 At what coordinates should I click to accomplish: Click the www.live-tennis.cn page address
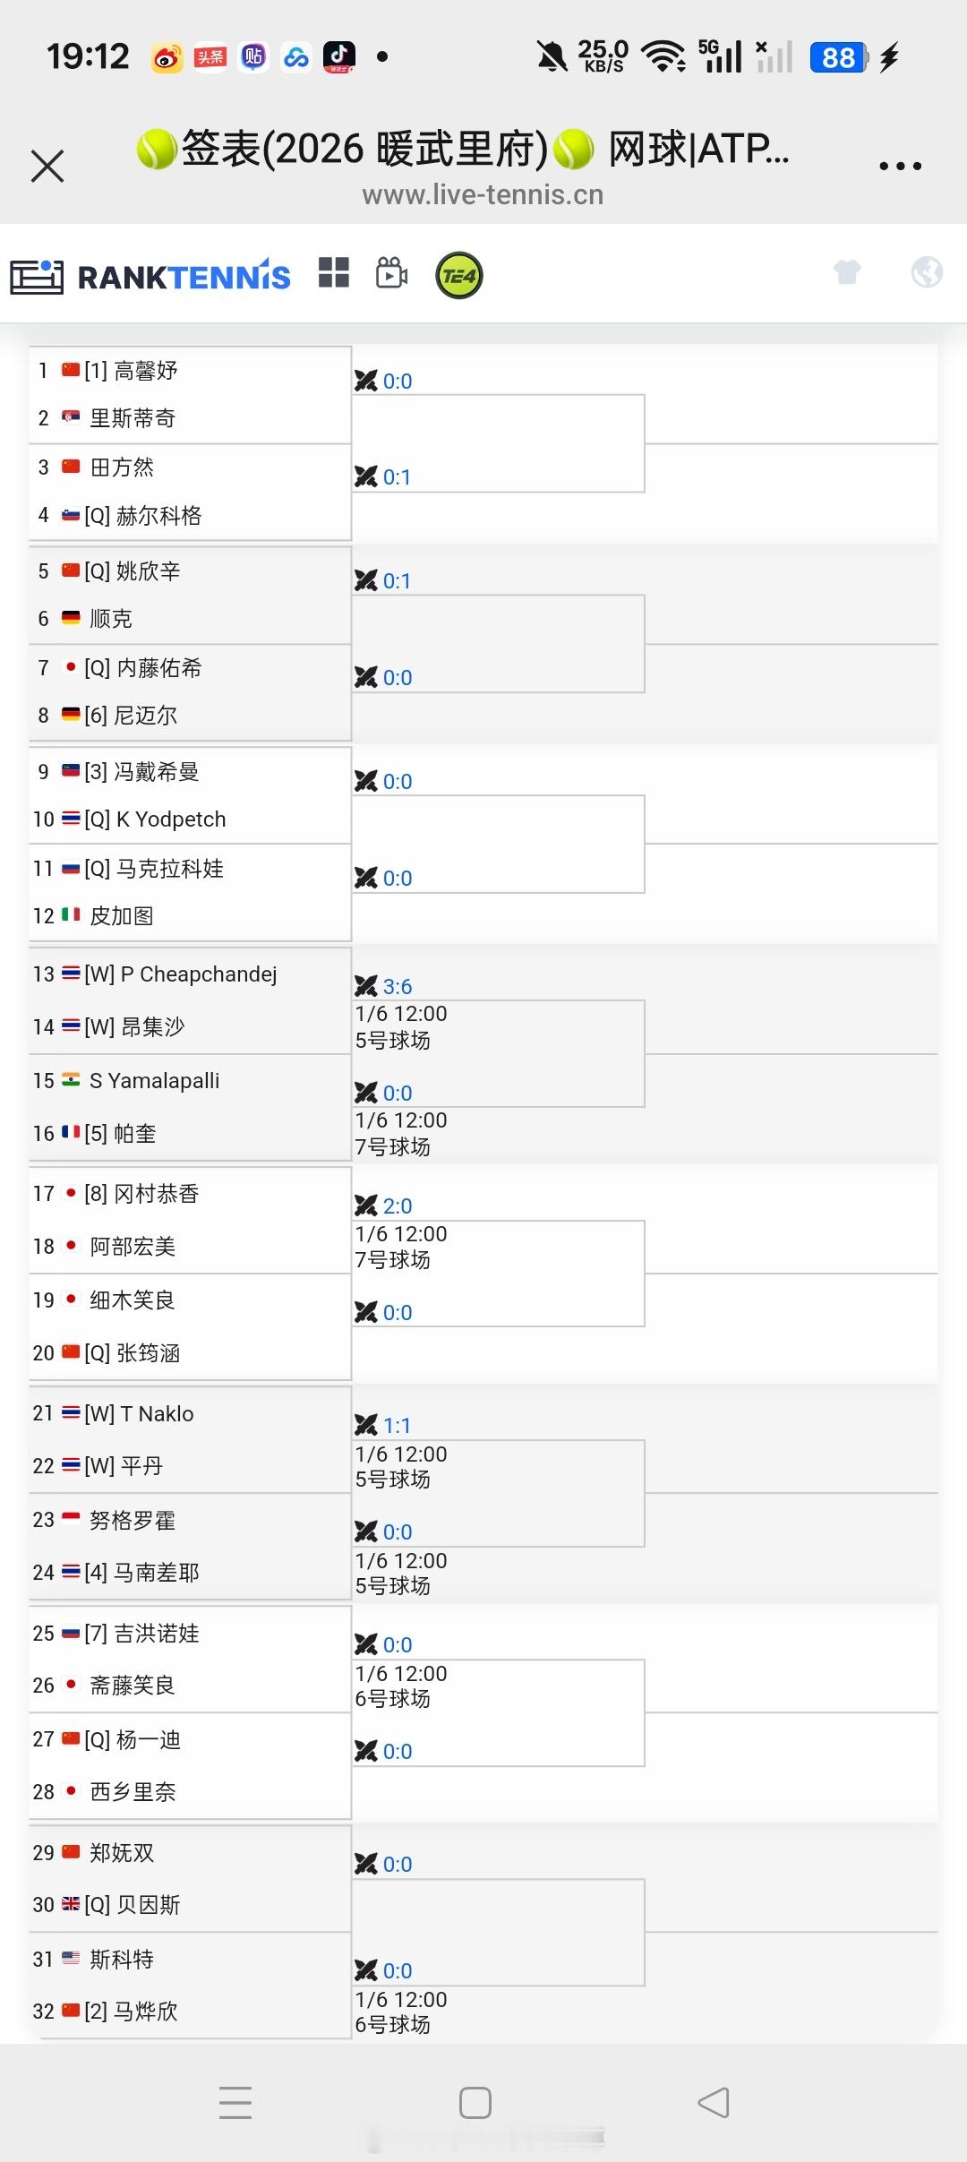tap(483, 193)
